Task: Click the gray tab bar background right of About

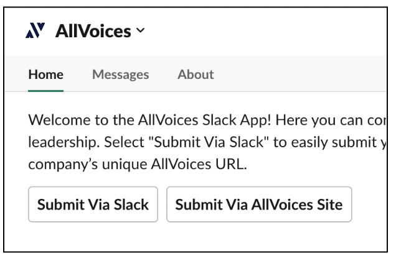Action: tap(301, 74)
